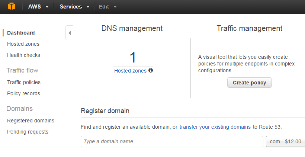305x157 pixels.
Task: Open Pending requests in the sidebar
Action: (28, 132)
